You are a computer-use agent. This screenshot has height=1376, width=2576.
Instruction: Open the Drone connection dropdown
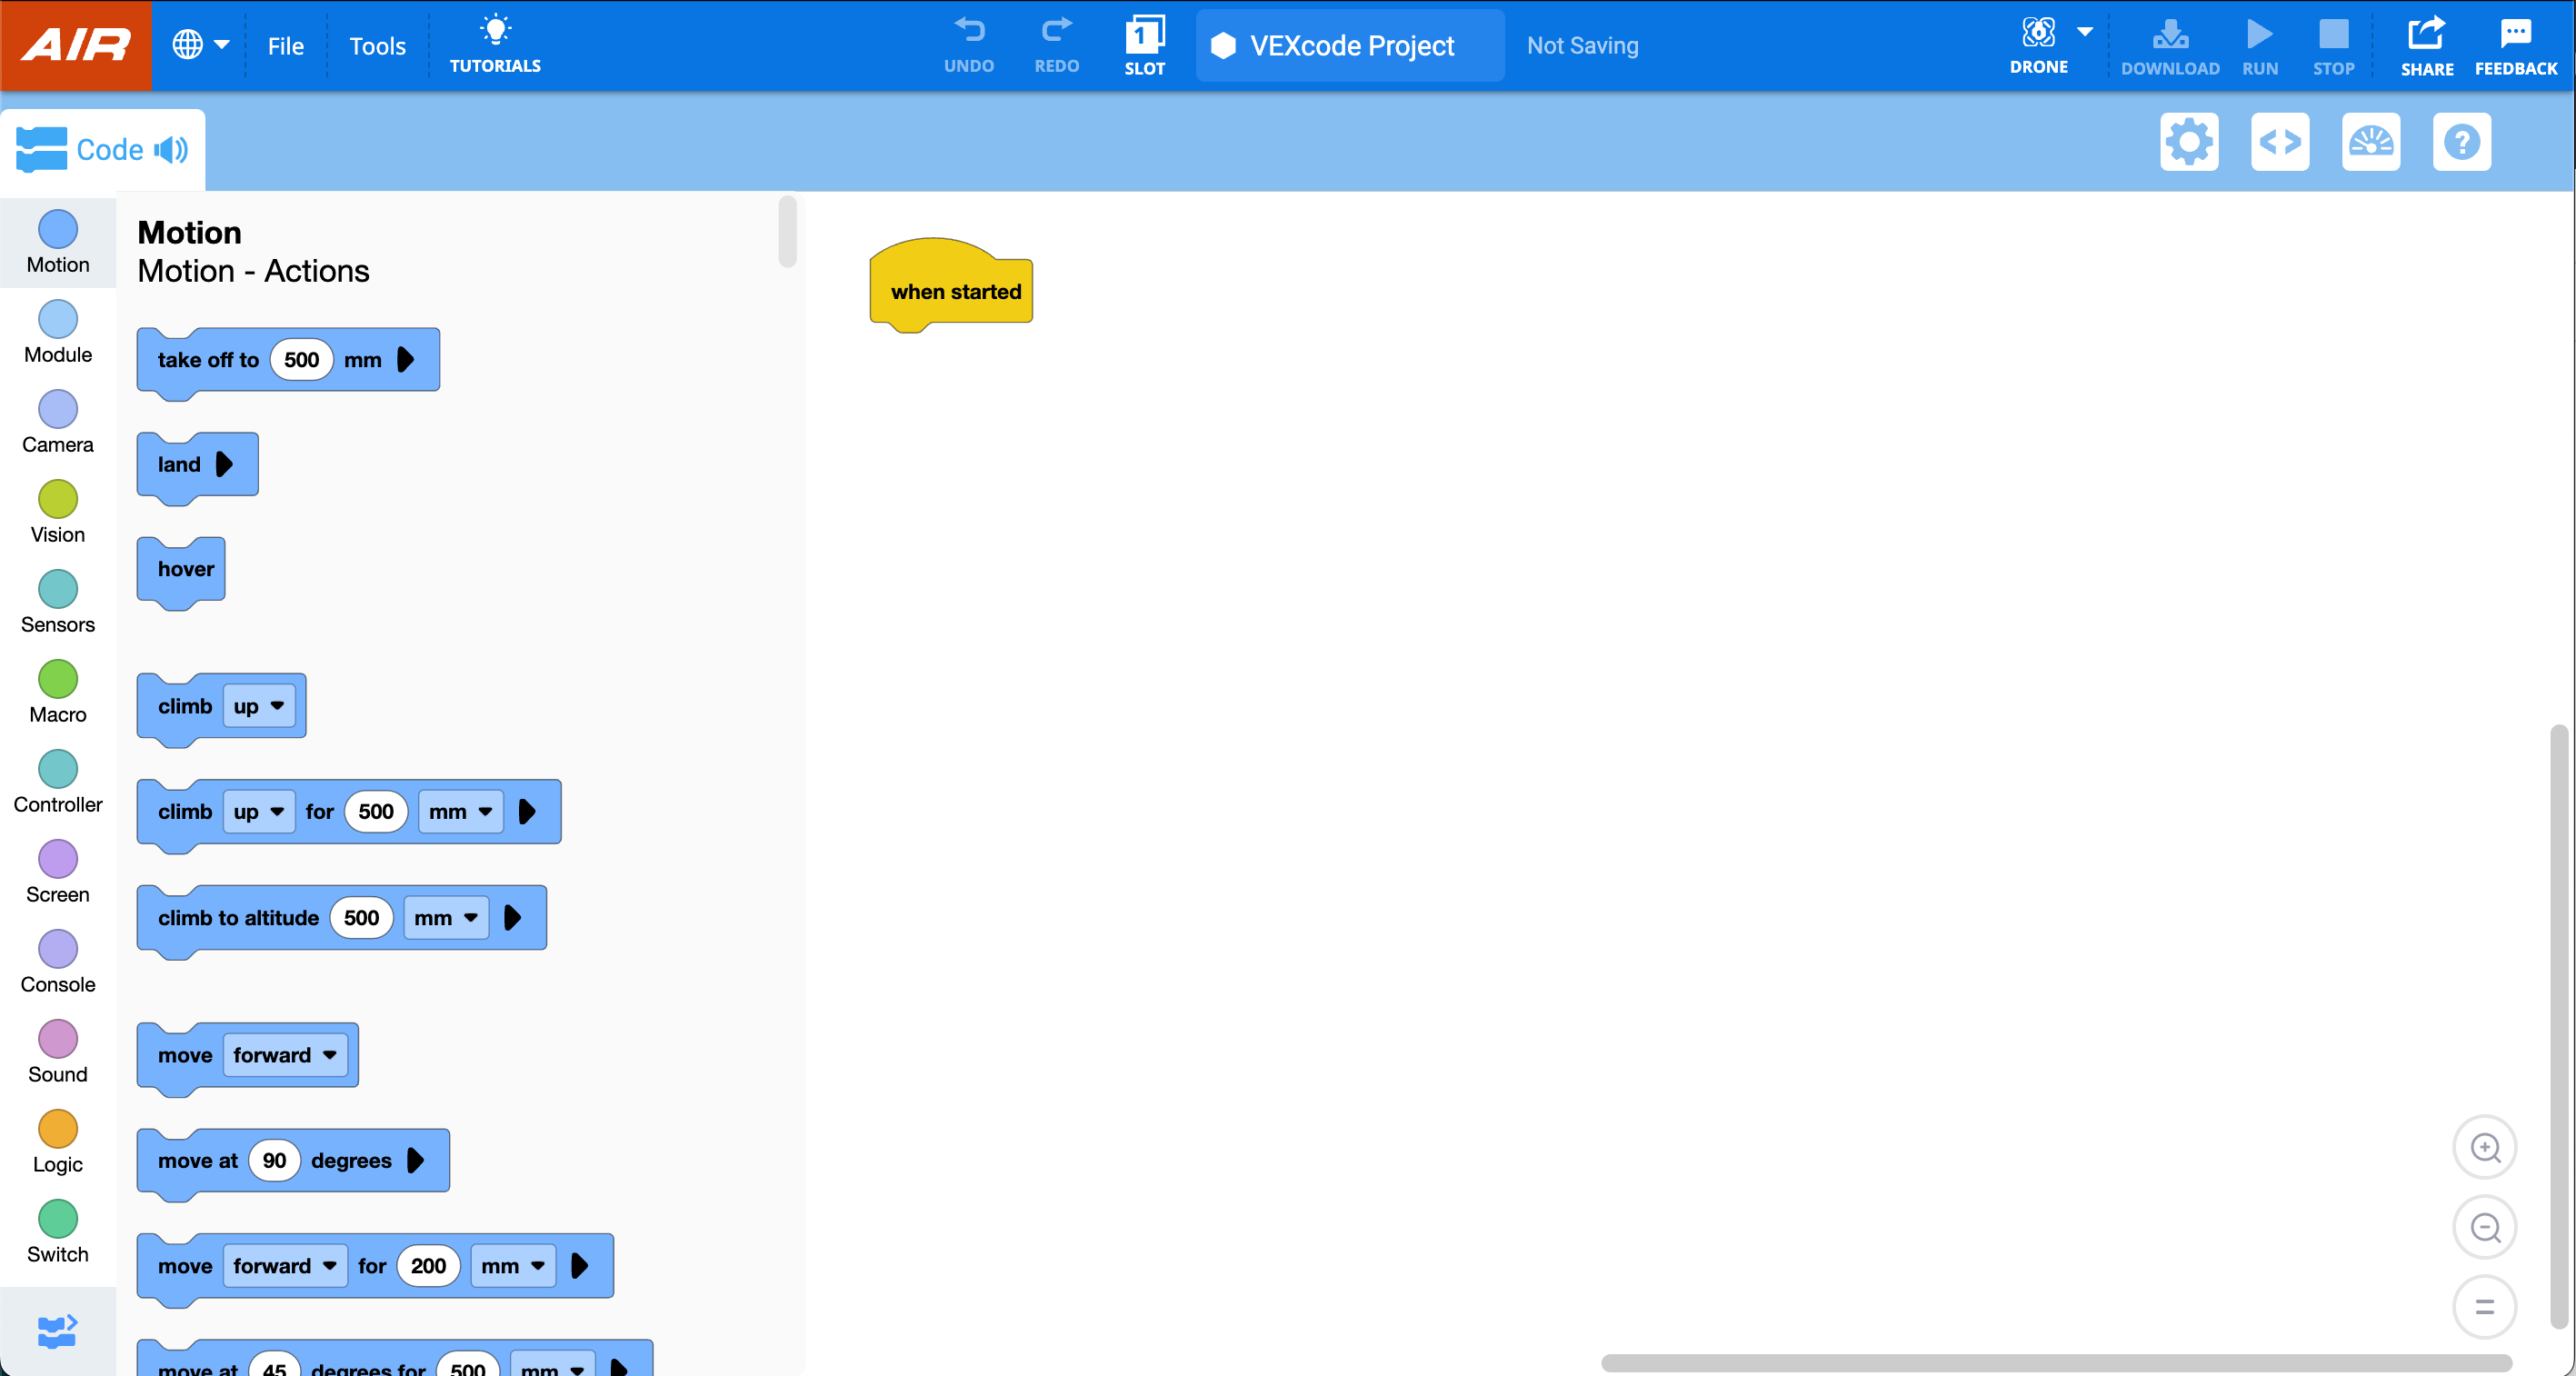tap(2086, 33)
